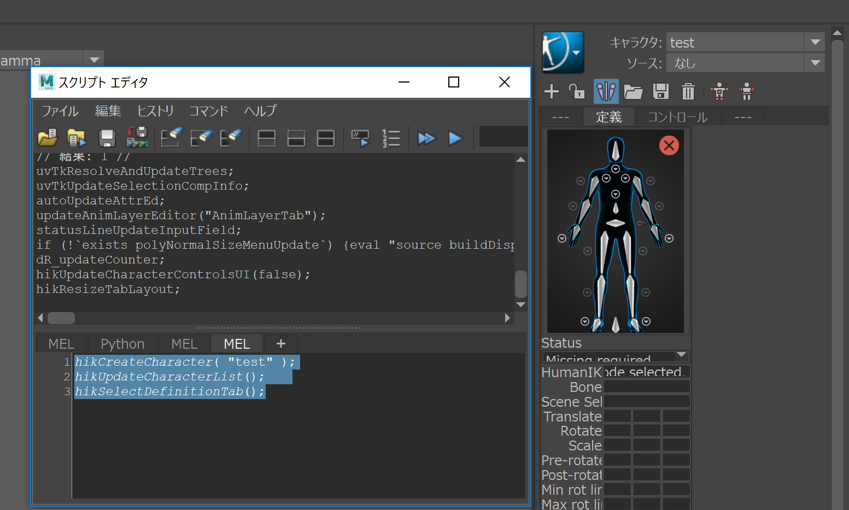Save the character definition with the disk icon
Screen dimensions: 849x510
[x=660, y=91]
